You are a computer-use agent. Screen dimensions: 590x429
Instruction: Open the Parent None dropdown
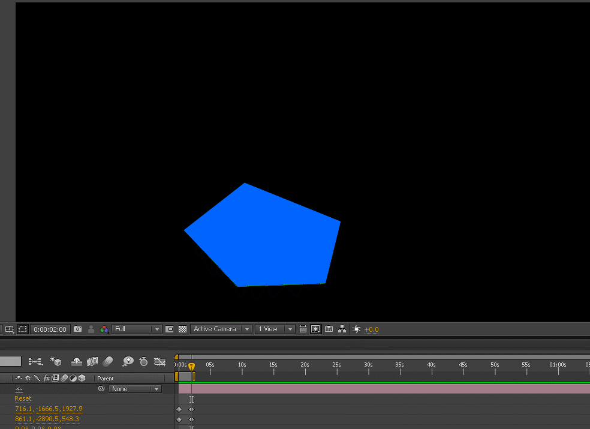135,389
